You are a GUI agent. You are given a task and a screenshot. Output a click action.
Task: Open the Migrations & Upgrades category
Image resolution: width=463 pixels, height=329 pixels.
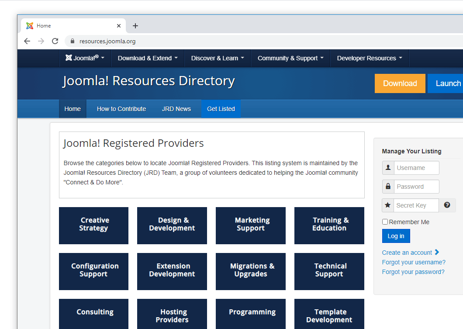[251, 271]
